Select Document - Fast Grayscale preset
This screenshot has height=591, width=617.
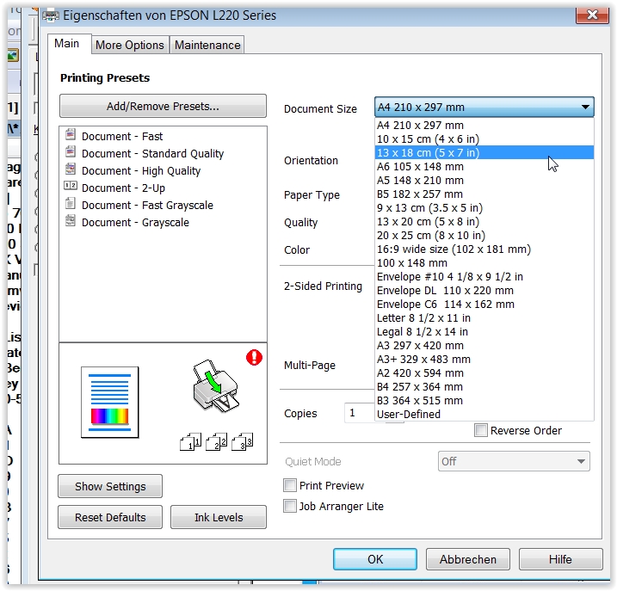pos(147,205)
